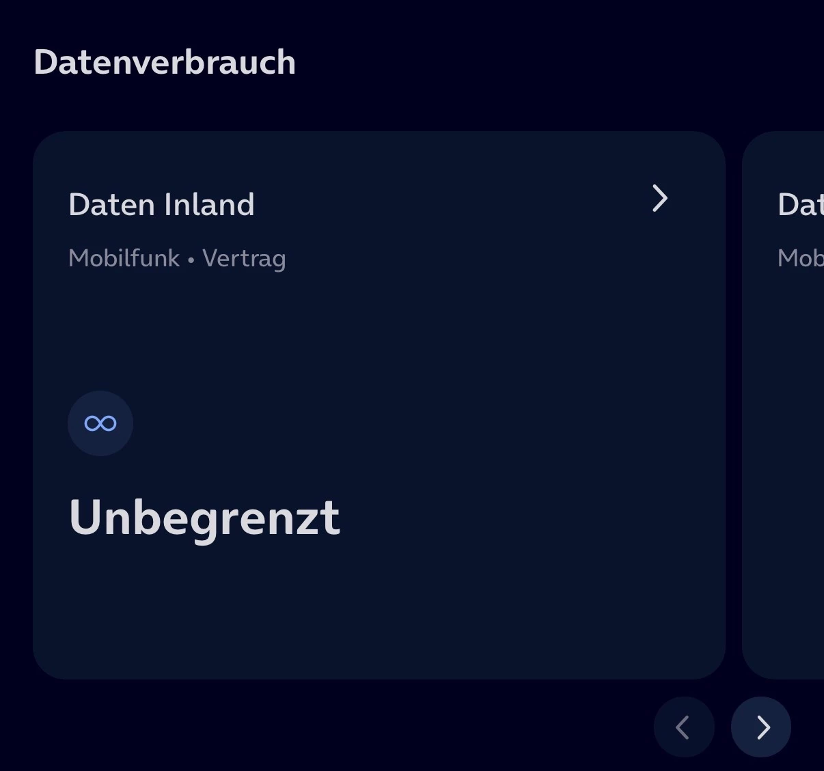Click empty area below Unbegrenzt in card
Image resolution: width=824 pixels, height=771 pixels.
tap(273, 608)
